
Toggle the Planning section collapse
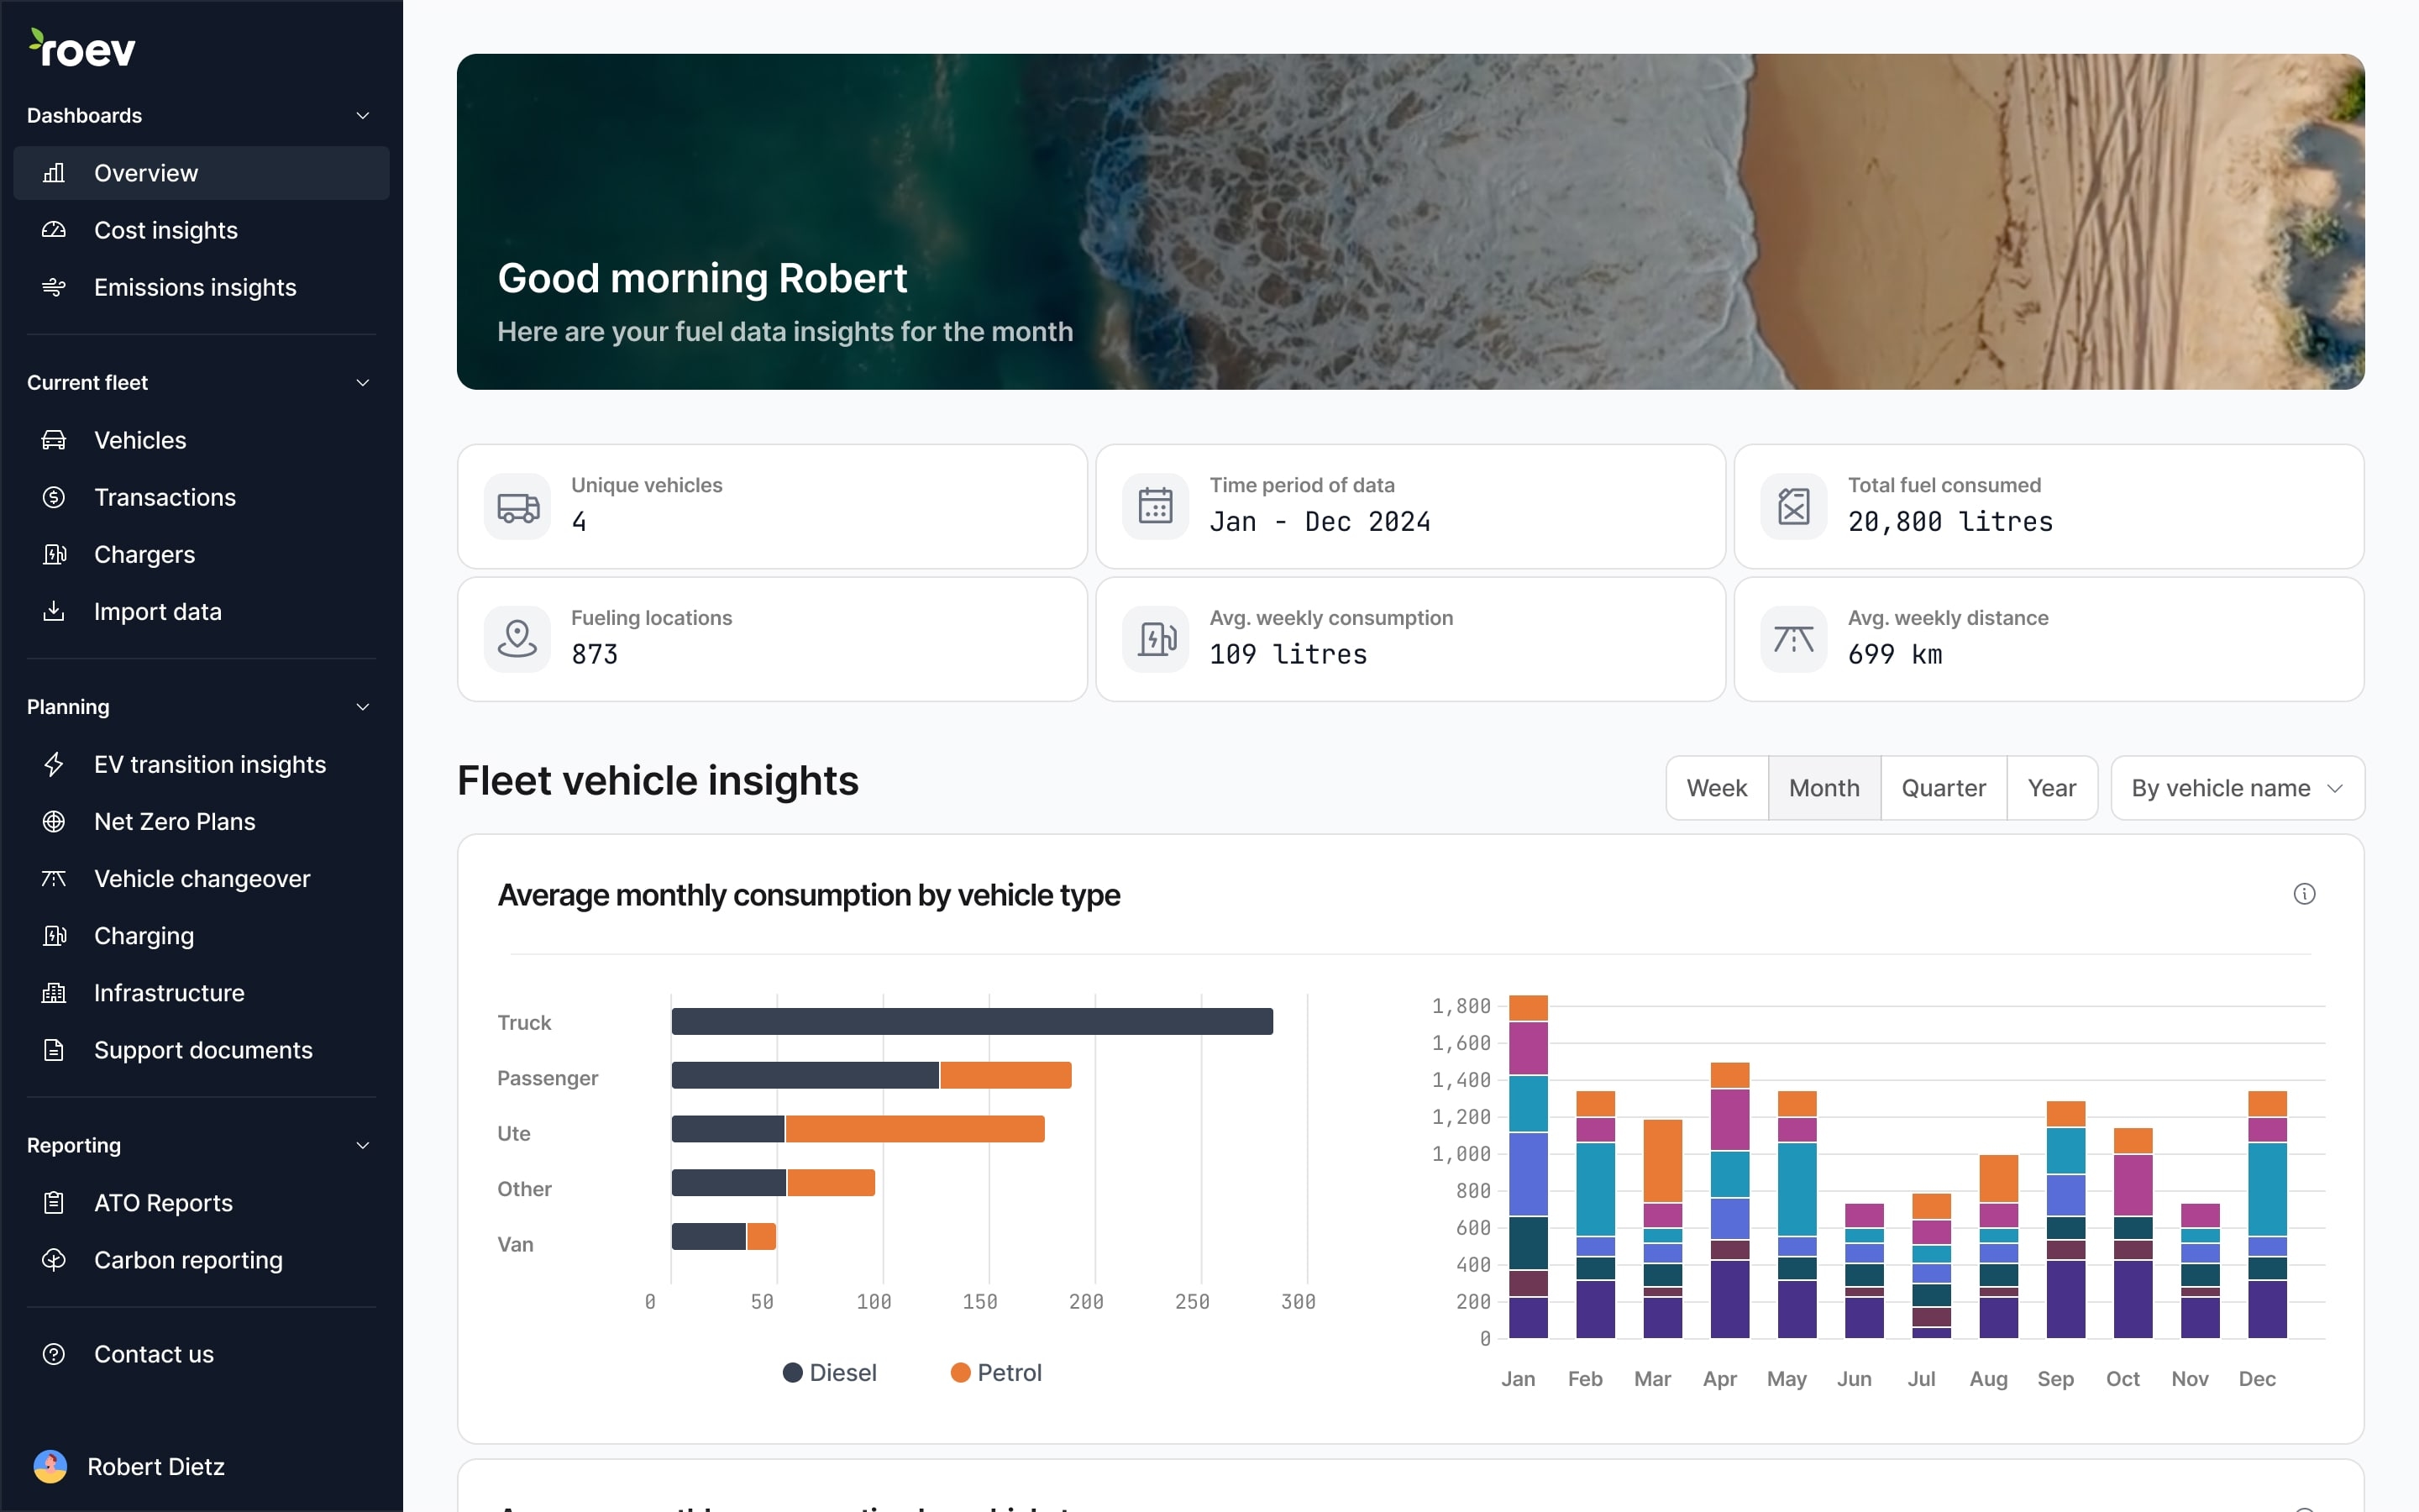click(x=359, y=707)
